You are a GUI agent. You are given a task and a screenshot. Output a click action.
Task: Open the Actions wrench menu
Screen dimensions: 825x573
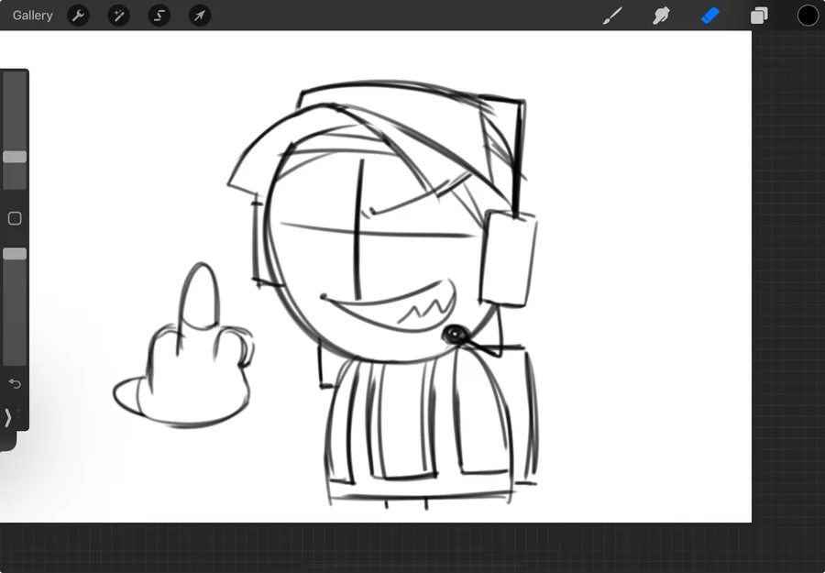click(x=79, y=16)
